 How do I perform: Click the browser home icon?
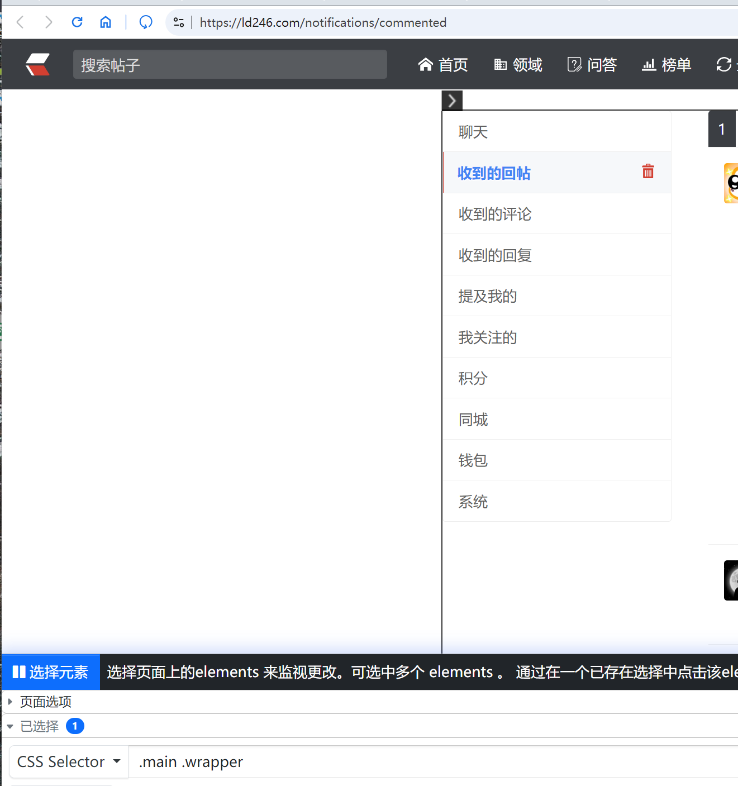(106, 22)
